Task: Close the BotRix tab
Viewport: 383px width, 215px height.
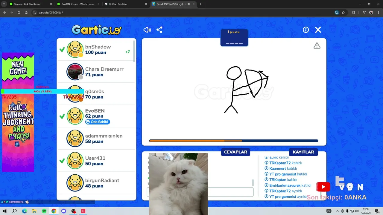Action: [146, 4]
